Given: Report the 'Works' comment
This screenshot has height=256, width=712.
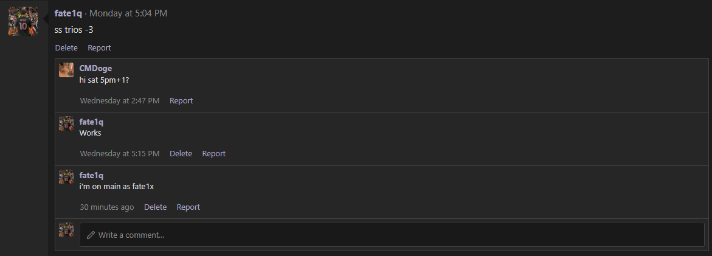Looking at the screenshot, I should pyautogui.click(x=213, y=154).
